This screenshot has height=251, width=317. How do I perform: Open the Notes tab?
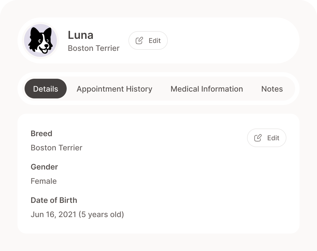[272, 89]
